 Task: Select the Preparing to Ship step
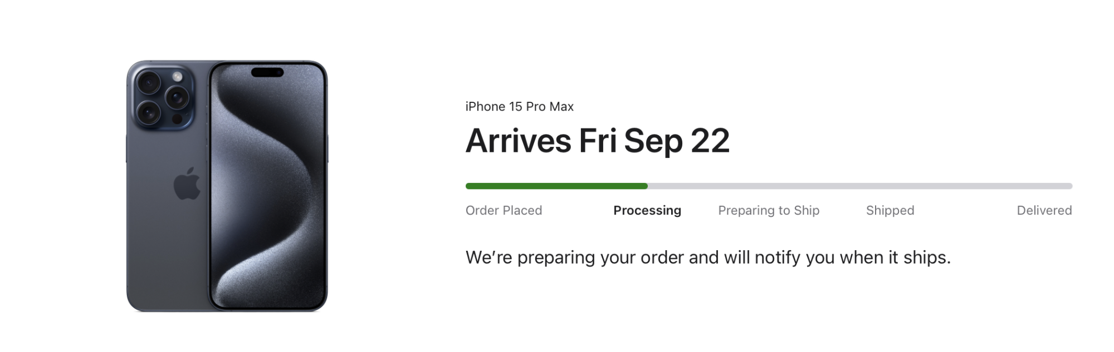pyautogui.click(x=769, y=211)
